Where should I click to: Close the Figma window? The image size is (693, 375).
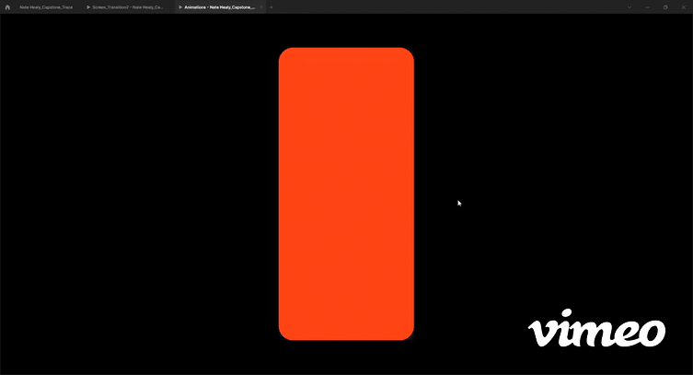click(x=684, y=7)
